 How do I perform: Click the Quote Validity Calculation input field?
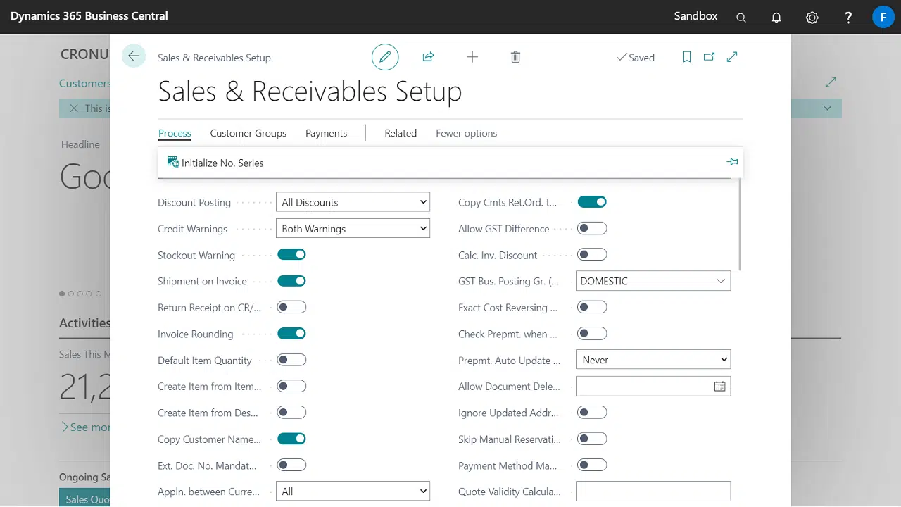click(653, 492)
